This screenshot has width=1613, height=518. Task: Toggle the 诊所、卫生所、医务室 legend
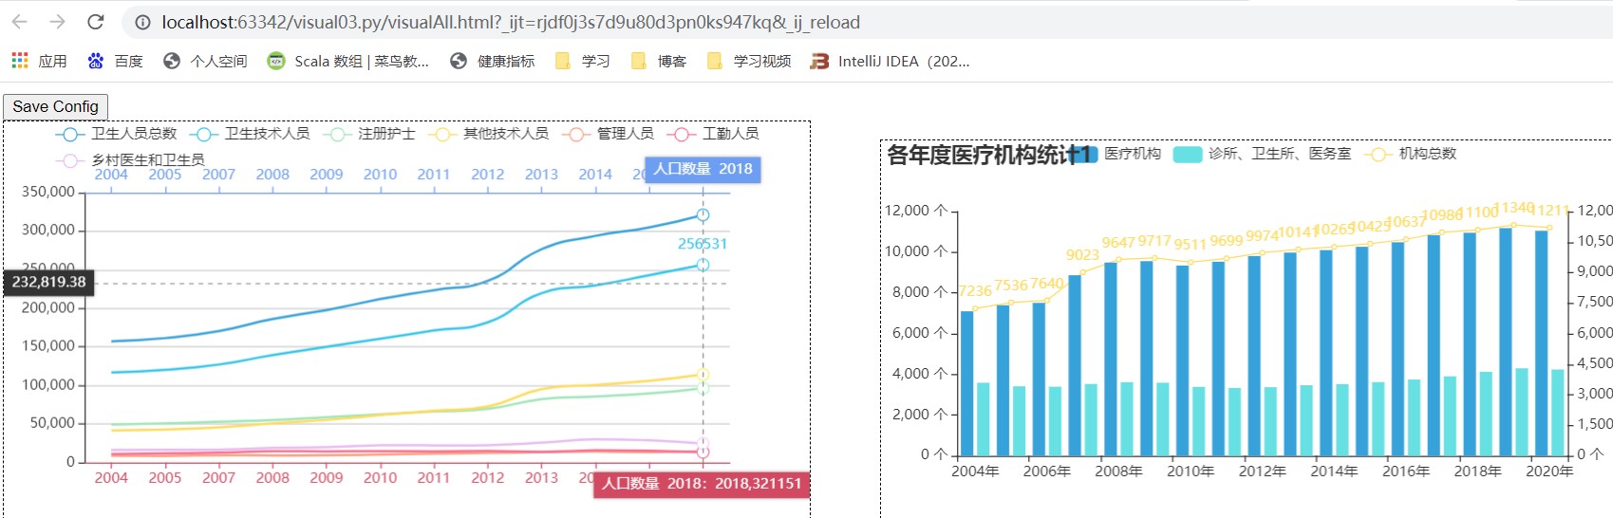(x=1262, y=154)
